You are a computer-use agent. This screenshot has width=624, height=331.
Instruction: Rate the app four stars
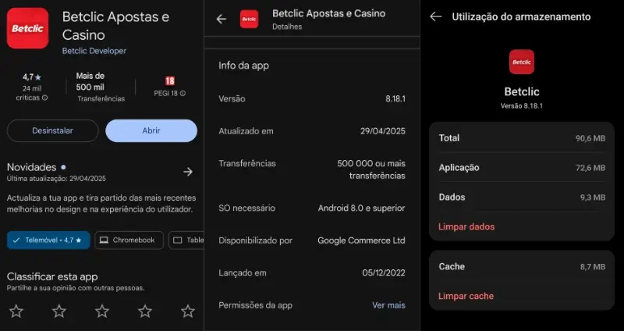pyautogui.click(x=145, y=311)
